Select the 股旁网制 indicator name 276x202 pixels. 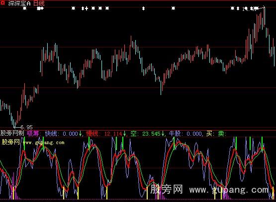coord(12,133)
